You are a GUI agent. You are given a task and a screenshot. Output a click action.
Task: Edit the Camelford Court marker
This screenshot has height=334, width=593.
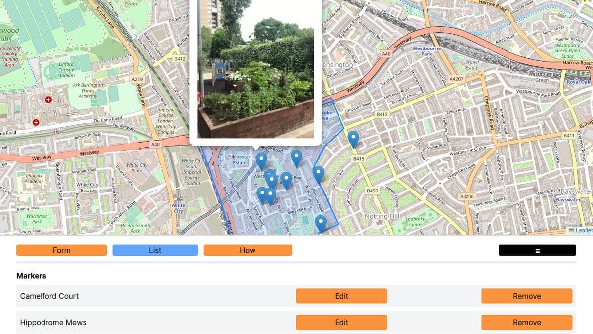[x=341, y=296]
